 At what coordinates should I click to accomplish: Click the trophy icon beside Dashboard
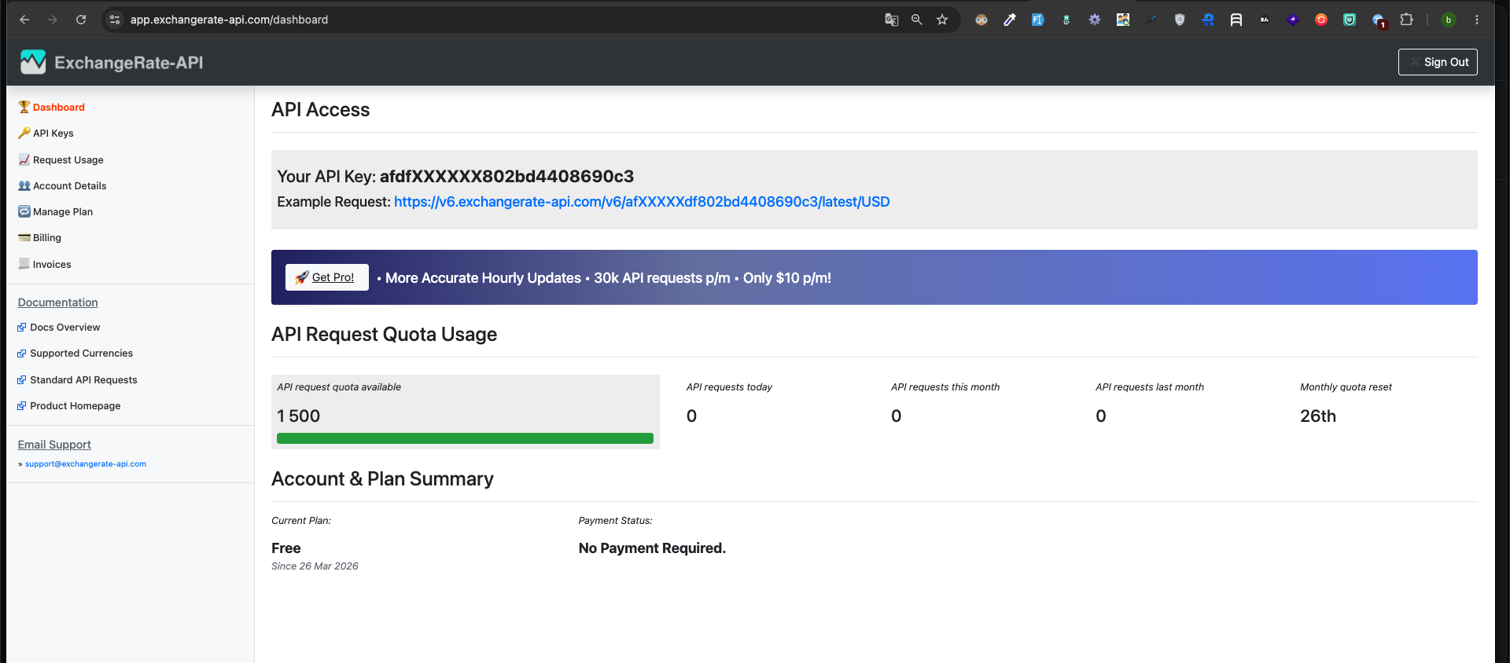pos(24,107)
